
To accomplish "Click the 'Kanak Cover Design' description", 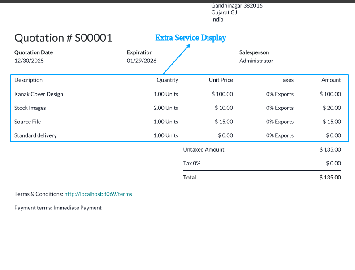I will 39,94.
